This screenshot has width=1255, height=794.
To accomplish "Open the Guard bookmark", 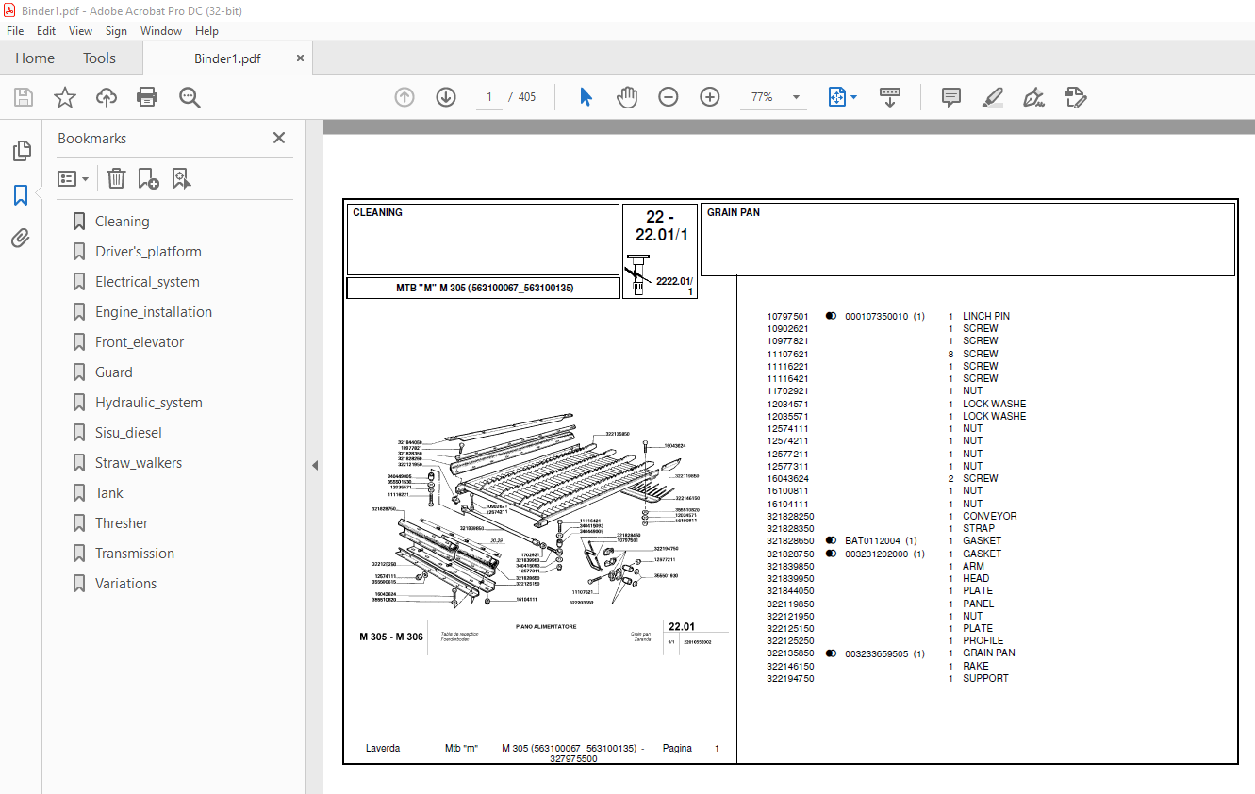I will (x=114, y=372).
